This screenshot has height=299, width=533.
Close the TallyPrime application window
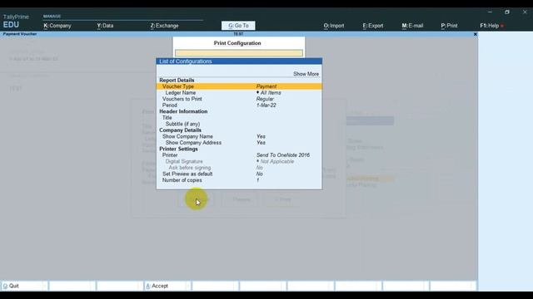coord(525,12)
